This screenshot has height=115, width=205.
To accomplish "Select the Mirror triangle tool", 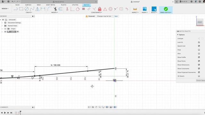I will 37,9.
